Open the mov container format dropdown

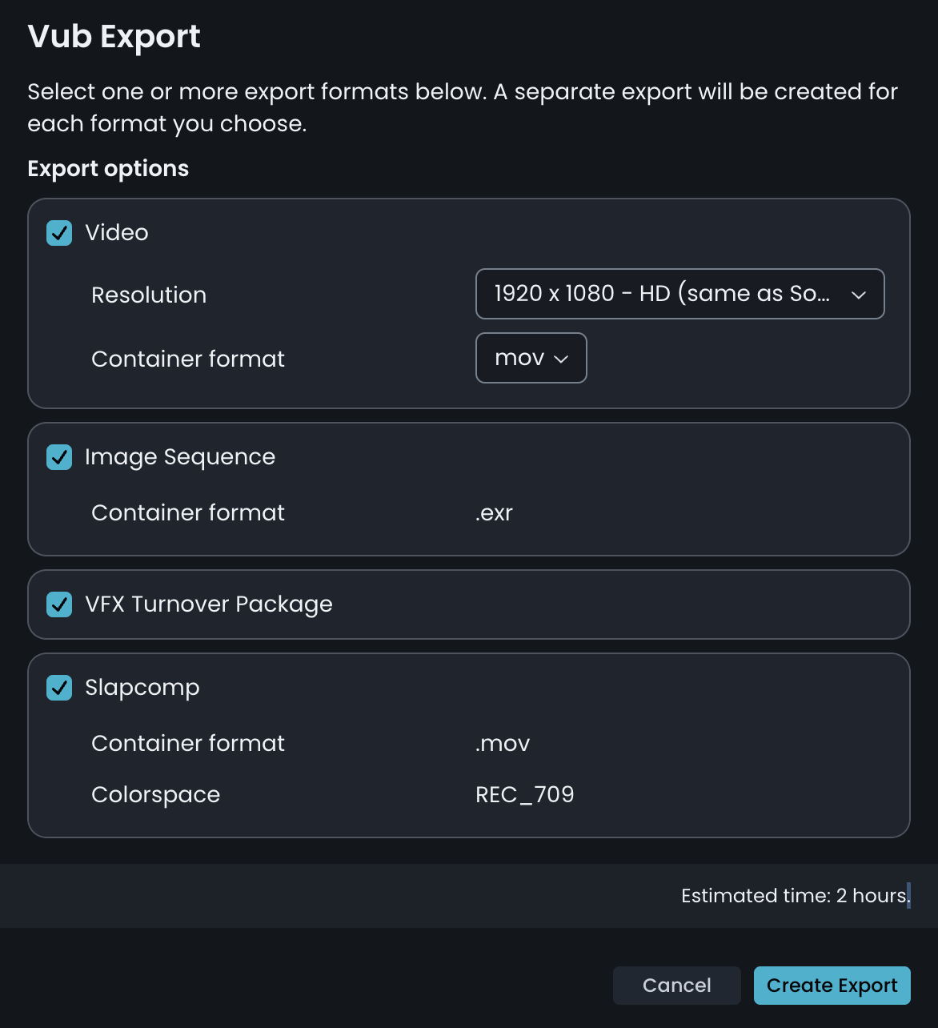(531, 358)
